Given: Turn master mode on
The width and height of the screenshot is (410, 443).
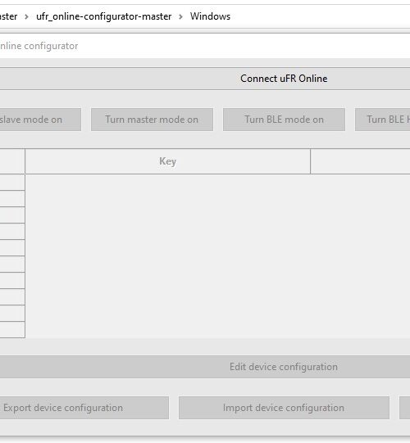Looking at the screenshot, I should (x=152, y=120).
